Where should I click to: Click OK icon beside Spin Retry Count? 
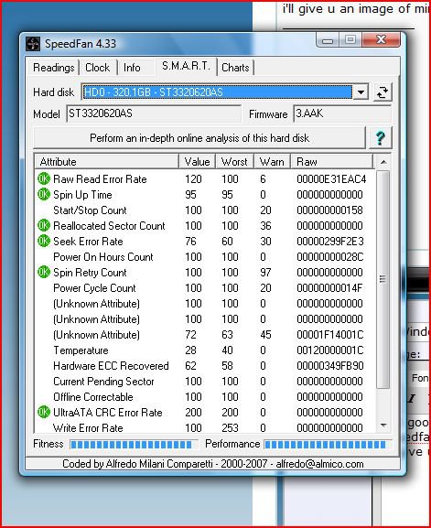[44, 273]
